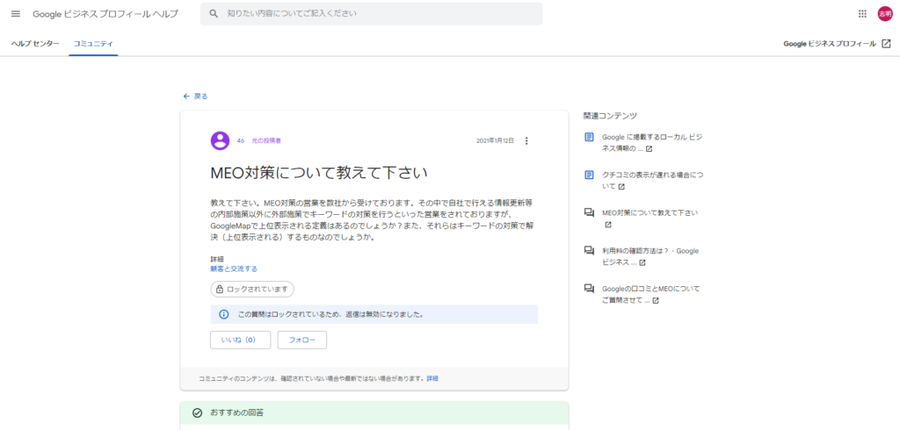Click the forum icon for Googleの口コミとMEO
Image resolution: width=900 pixels, height=430 pixels.
(x=589, y=289)
